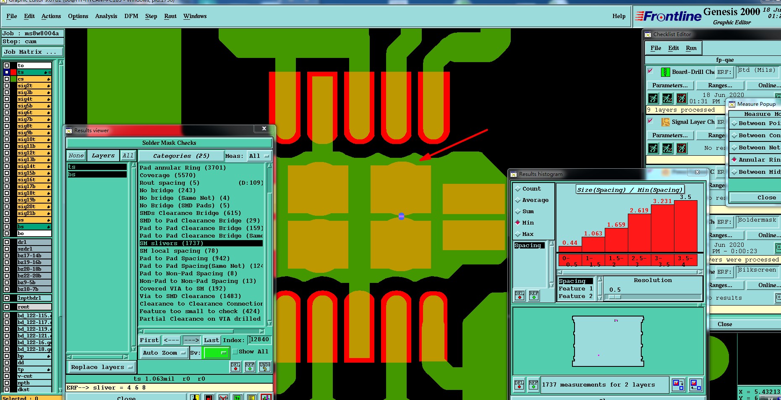Open the Analysis menu
781x400 pixels.
point(106,16)
